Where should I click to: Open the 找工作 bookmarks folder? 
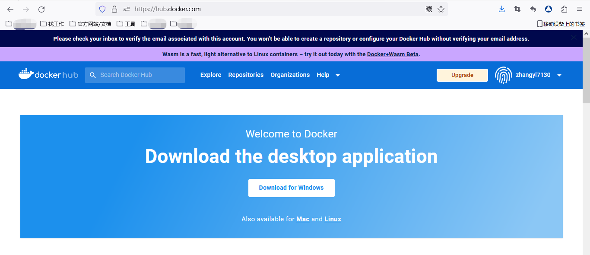point(52,24)
